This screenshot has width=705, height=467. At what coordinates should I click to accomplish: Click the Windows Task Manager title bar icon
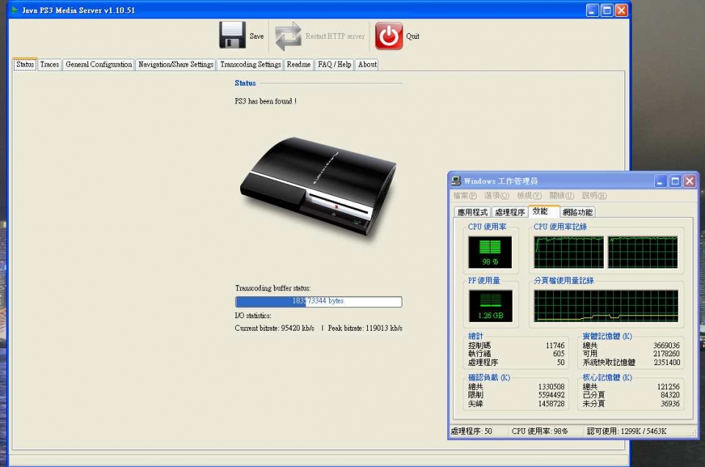pyautogui.click(x=455, y=180)
